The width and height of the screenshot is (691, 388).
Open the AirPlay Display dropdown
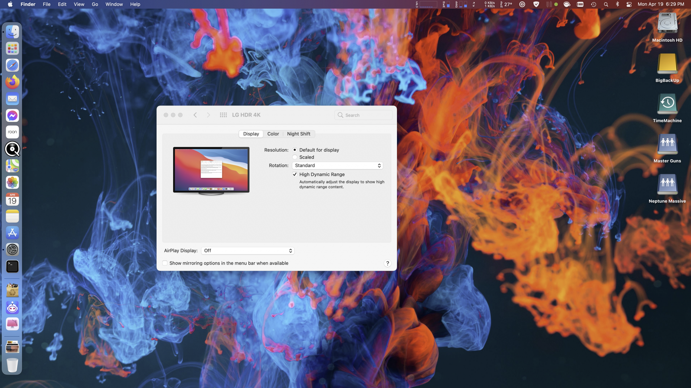[x=247, y=251]
